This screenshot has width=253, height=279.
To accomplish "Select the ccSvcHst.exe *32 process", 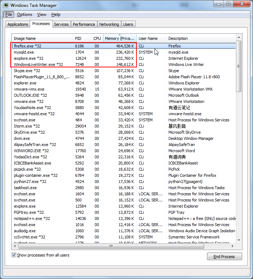I will click(124, 237).
